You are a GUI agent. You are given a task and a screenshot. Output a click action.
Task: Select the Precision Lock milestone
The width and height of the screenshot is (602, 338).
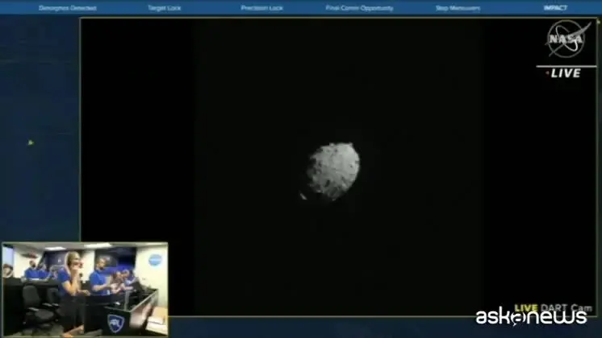261,8
